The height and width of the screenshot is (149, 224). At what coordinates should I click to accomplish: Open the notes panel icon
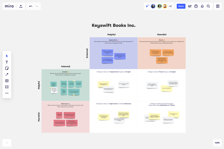[218, 6]
